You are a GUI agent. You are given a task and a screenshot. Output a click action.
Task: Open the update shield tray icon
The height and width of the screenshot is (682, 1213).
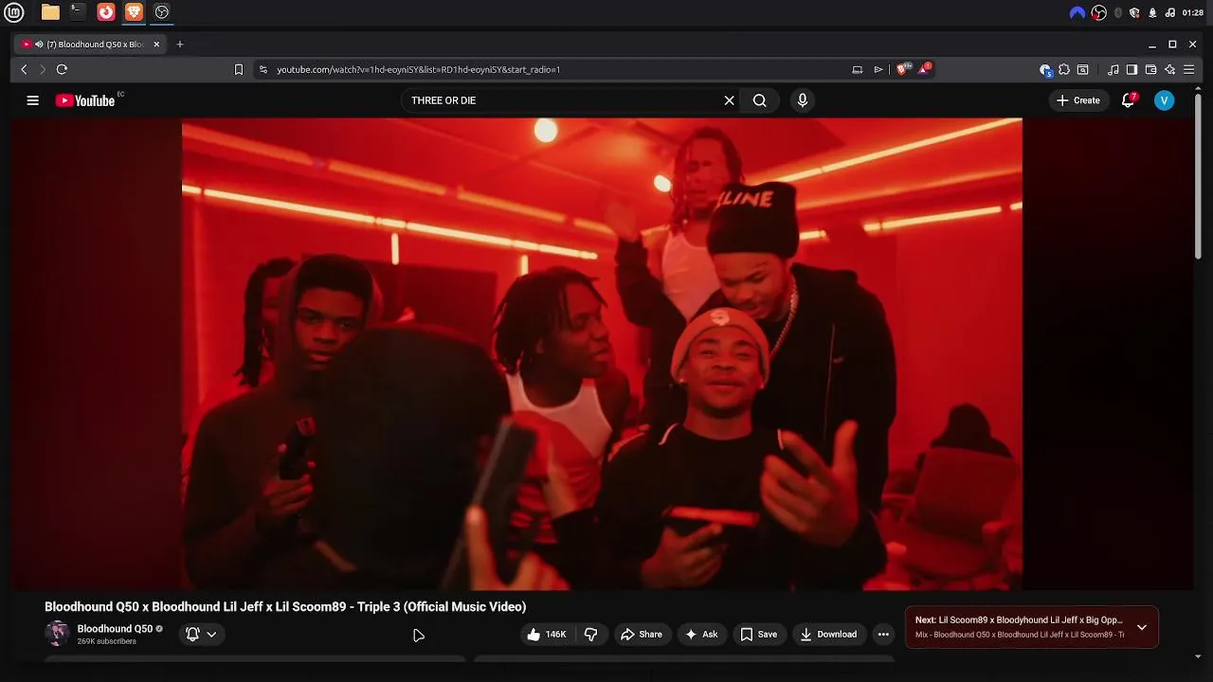[1134, 12]
